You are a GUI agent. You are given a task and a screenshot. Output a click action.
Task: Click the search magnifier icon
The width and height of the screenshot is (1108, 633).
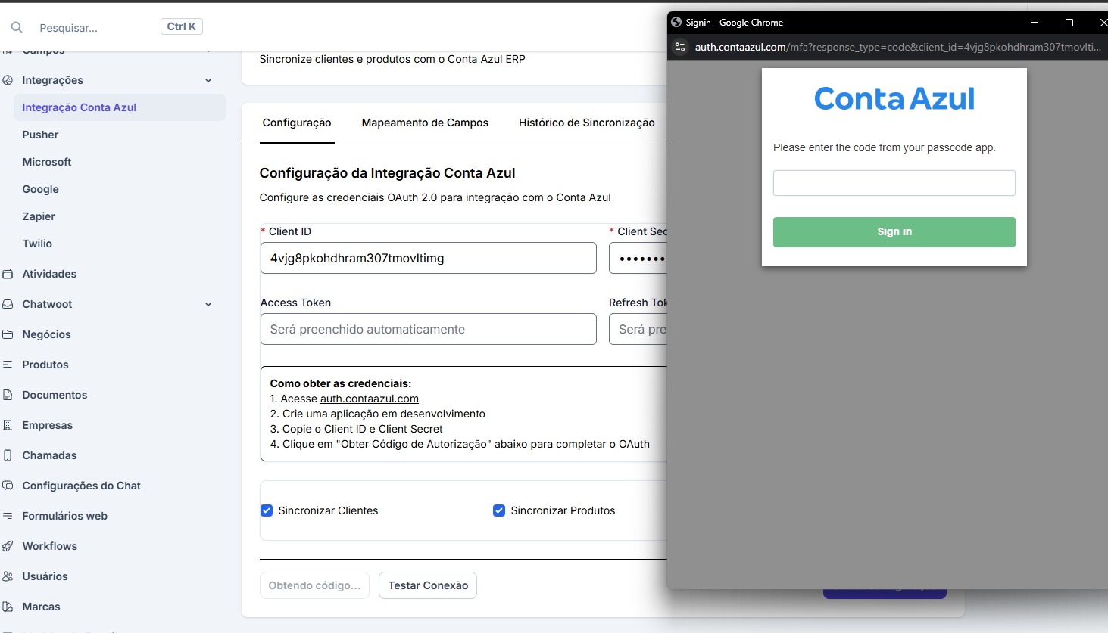tap(17, 27)
